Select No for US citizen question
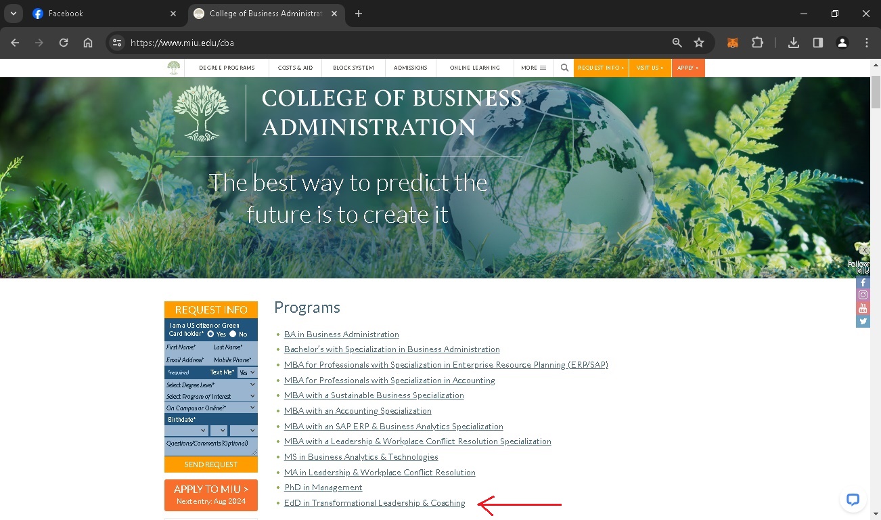Viewport: 881px width, 520px height. pos(233,334)
